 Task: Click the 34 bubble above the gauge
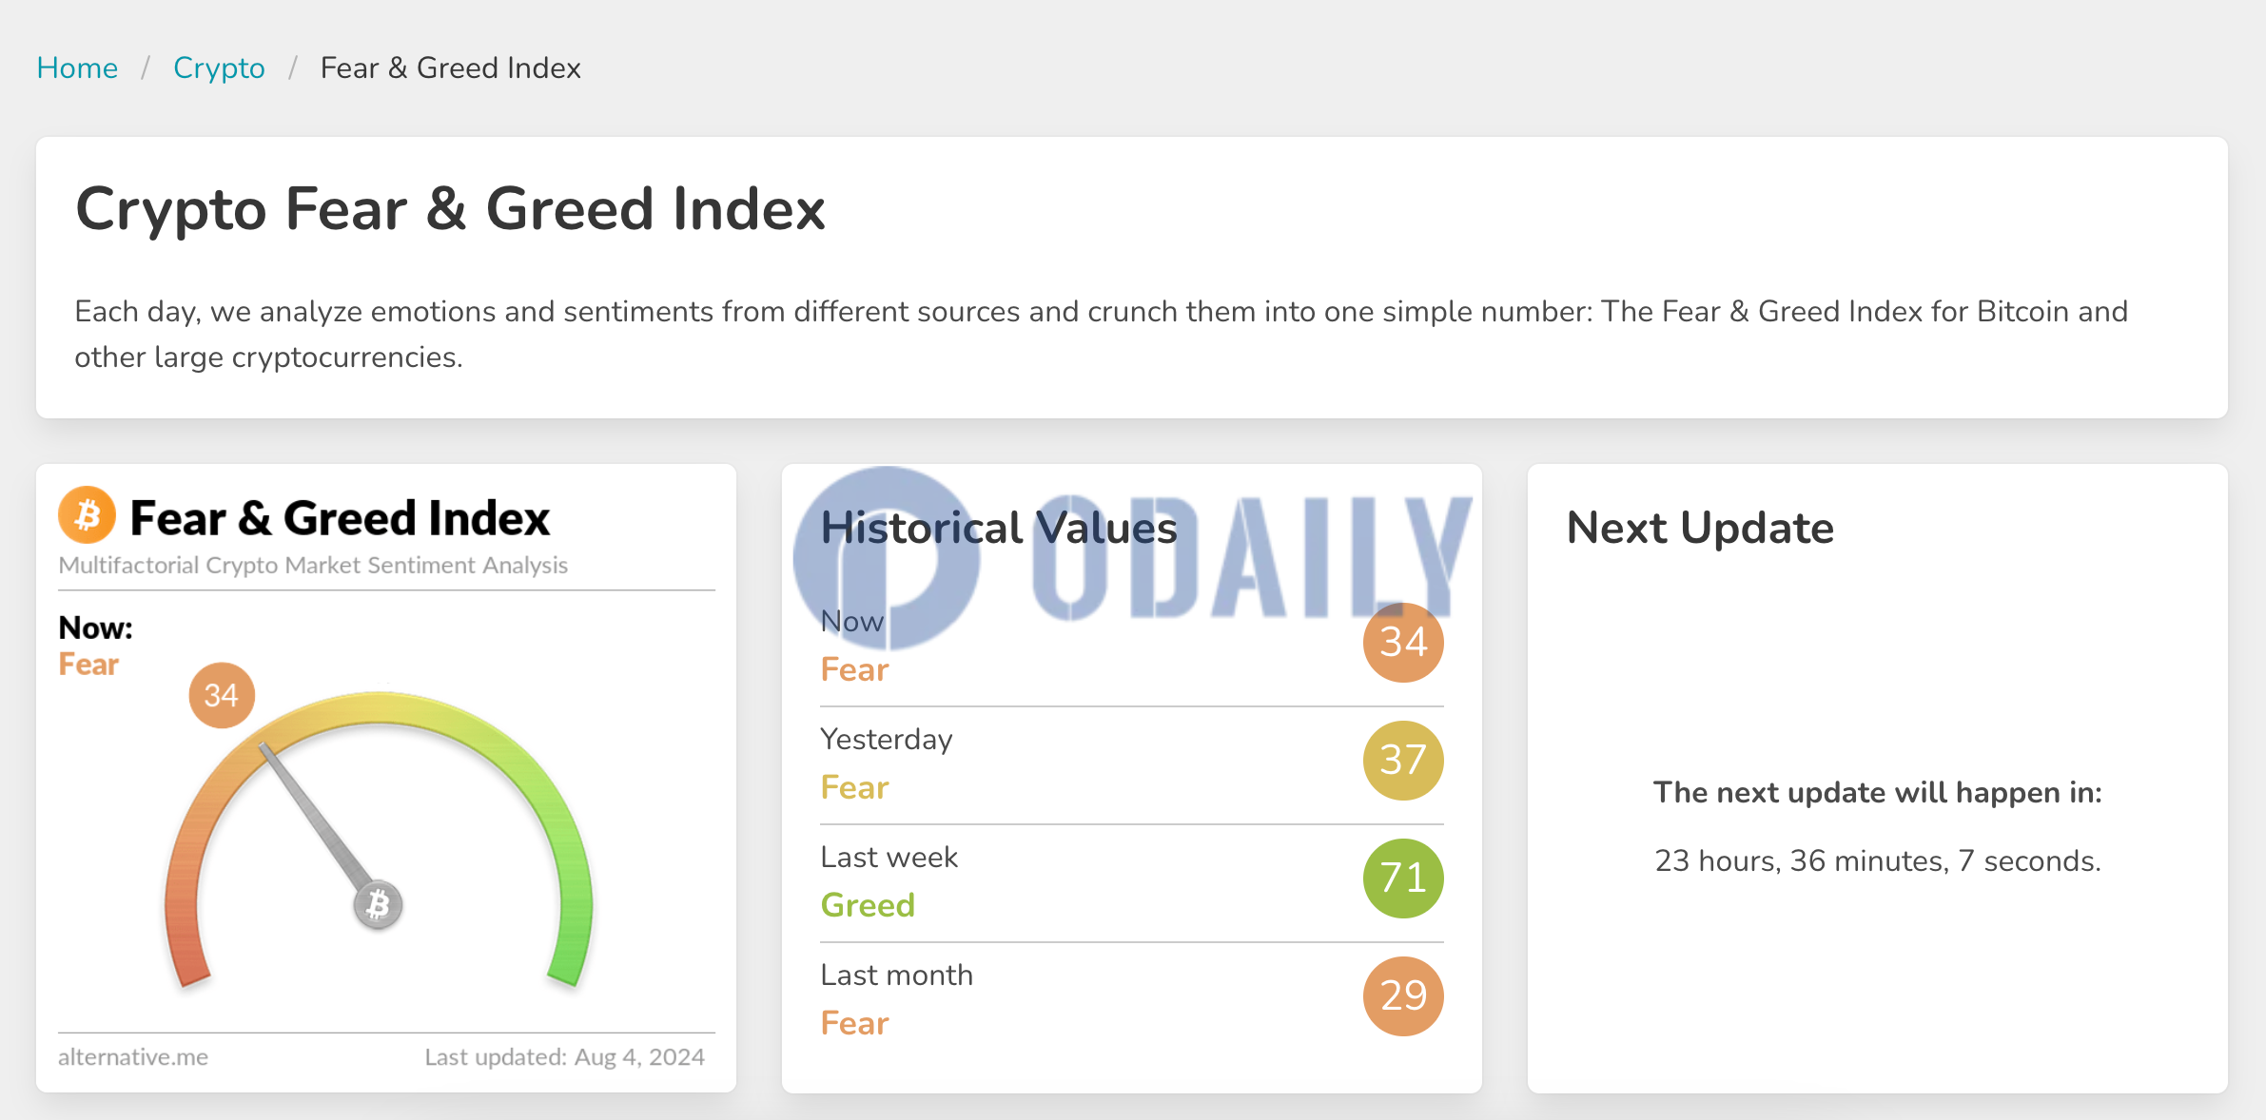click(x=222, y=695)
